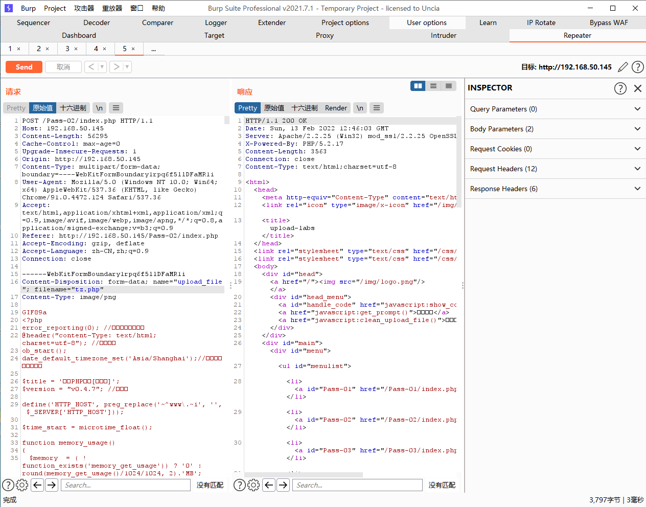
Task: Select the combined single-pane layout icon
Action: pos(448,86)
